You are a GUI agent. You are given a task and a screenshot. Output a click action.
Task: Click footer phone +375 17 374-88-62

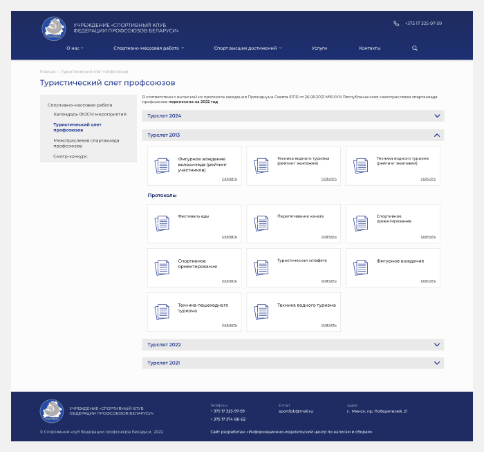click(227, 420)
